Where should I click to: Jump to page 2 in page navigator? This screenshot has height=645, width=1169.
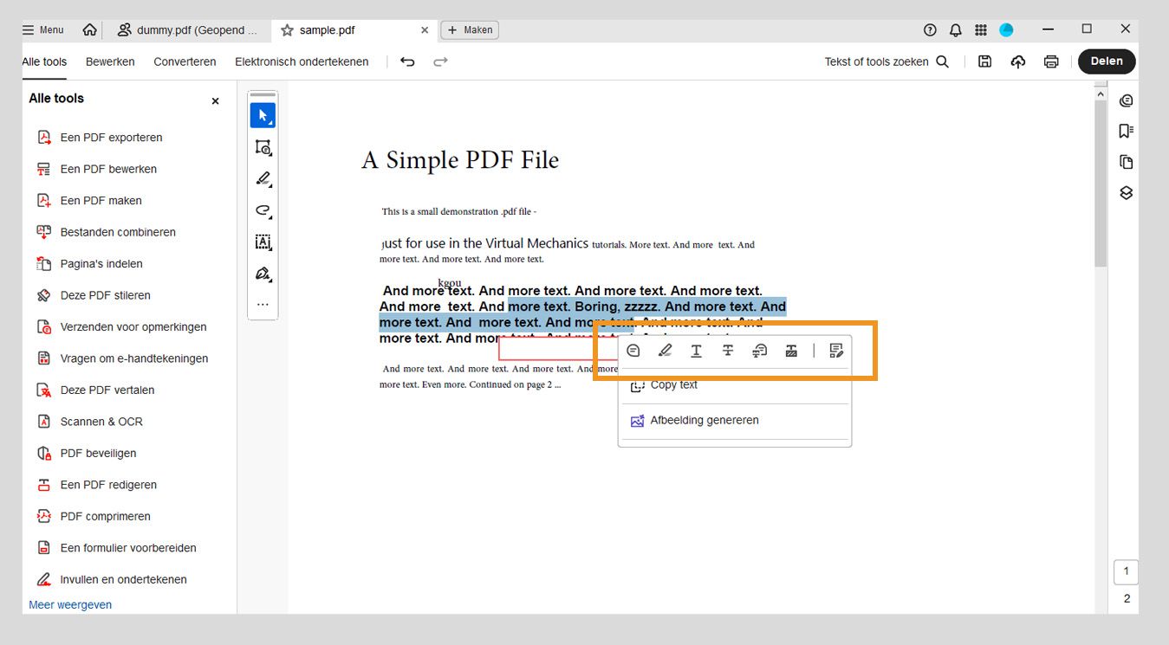pyautogui.click(x=1127, y=598)
